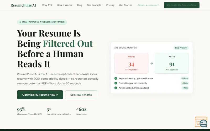
Task: Click the 'of resumes filtered by ATS' text
Action: (x=29, y=114)
